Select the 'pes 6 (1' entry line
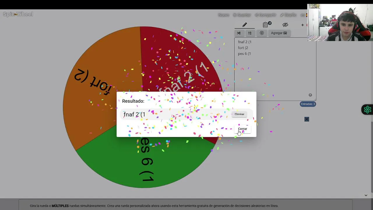The width and height of the screenshot is (373, 210). [x=244, y=53]
